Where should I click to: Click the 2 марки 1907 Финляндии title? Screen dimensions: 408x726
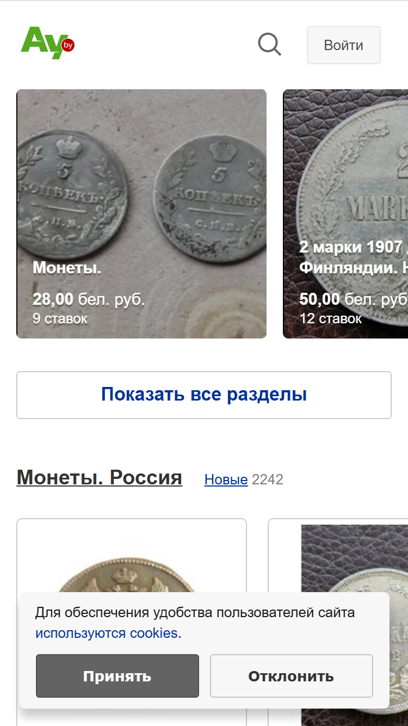pos(354,257)
